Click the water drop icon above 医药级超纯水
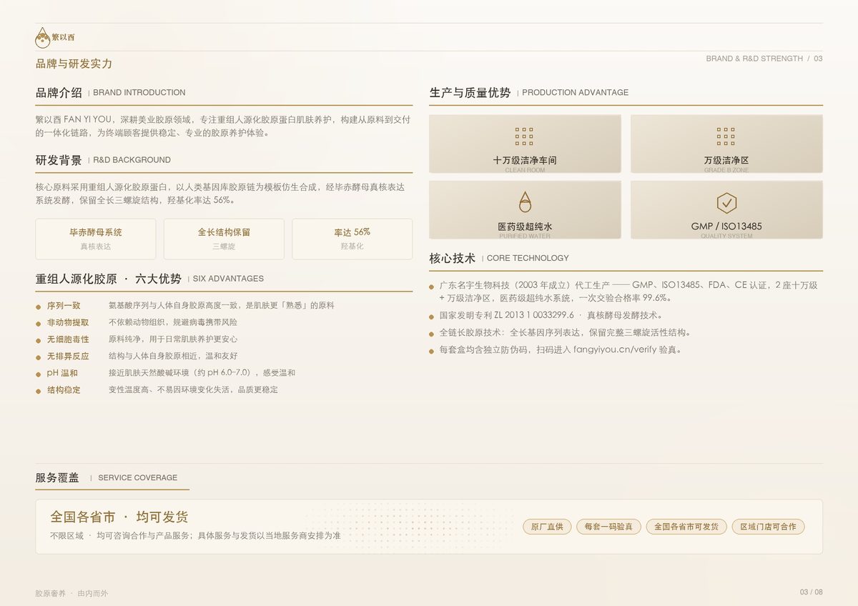858x606 pixels. click(x=525, y=202)
